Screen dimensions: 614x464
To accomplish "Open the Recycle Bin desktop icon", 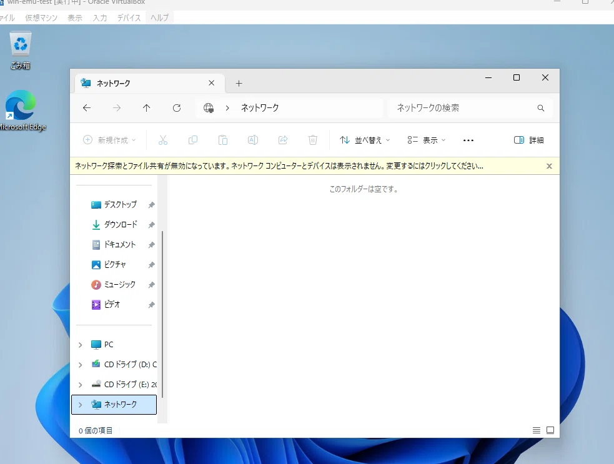I will coord(21,51).
